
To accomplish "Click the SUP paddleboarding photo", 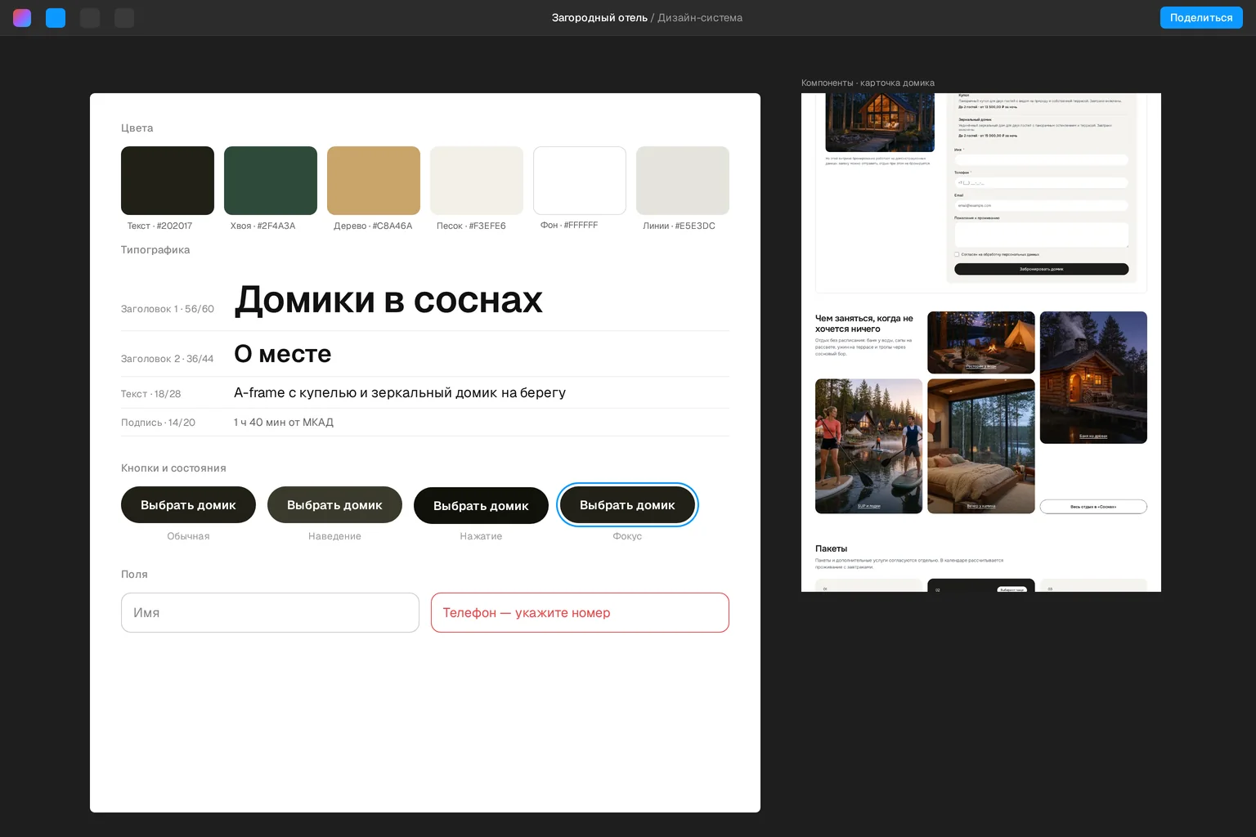I will [868, 446].
